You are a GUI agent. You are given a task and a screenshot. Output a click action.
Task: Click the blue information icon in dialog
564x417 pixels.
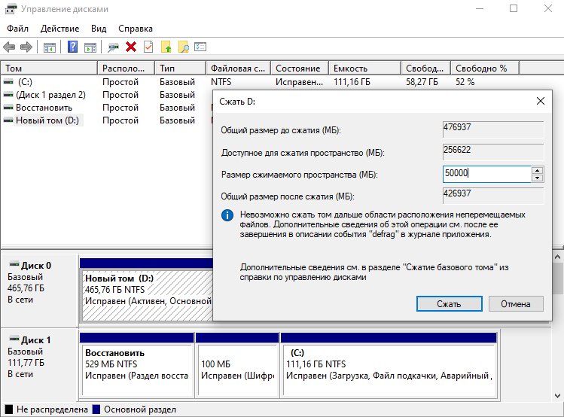(x=227, y=215)
